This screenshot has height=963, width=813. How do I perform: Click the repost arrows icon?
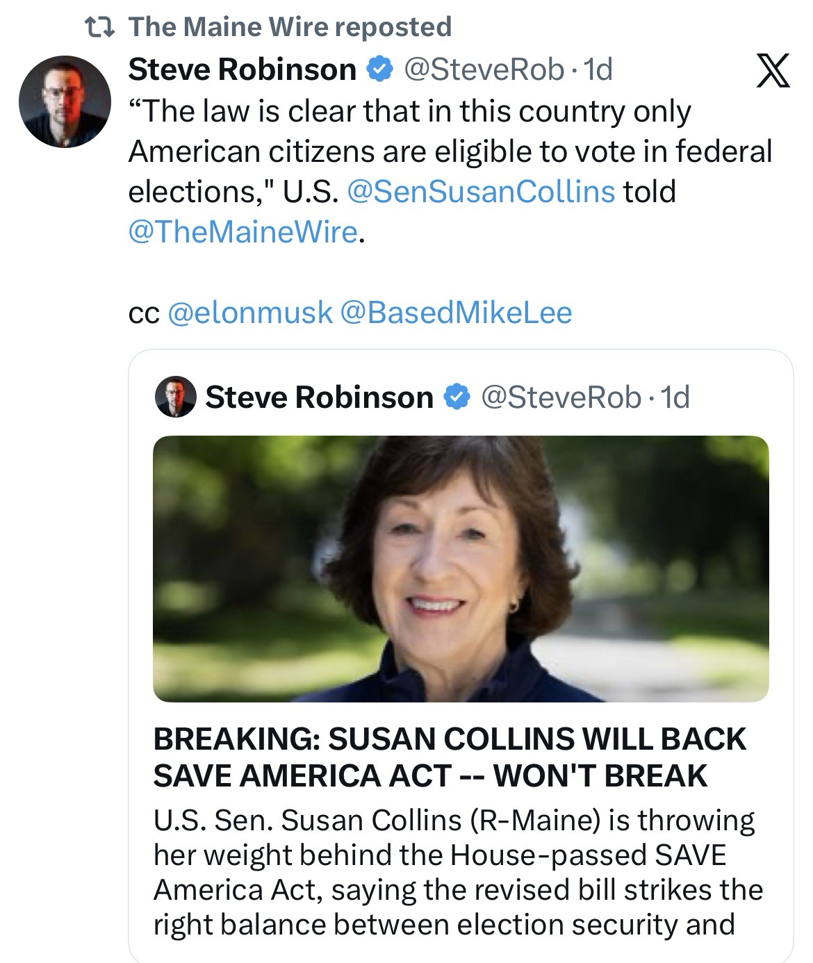click(101, 27)
